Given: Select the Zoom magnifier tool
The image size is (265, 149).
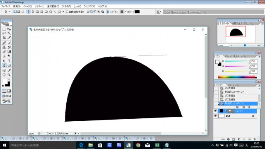Looking at the screenshot, I should 9,74.
